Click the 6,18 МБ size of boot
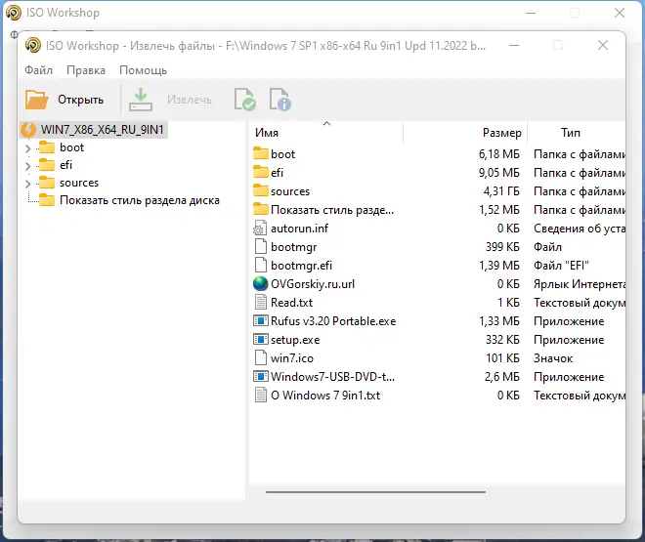Screen dimensions: 645x542 pos(499,154)
